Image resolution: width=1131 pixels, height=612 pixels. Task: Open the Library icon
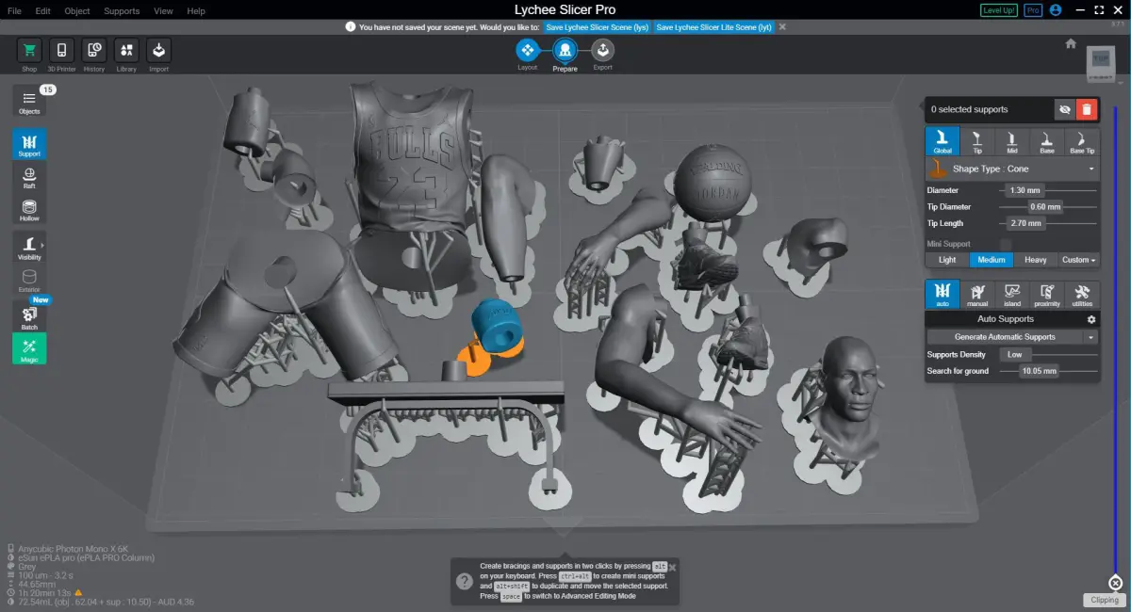tap(126, 51)
